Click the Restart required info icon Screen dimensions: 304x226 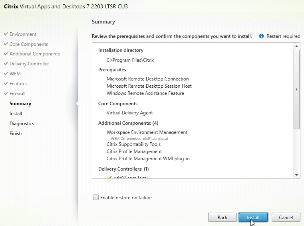pos(261,36)
